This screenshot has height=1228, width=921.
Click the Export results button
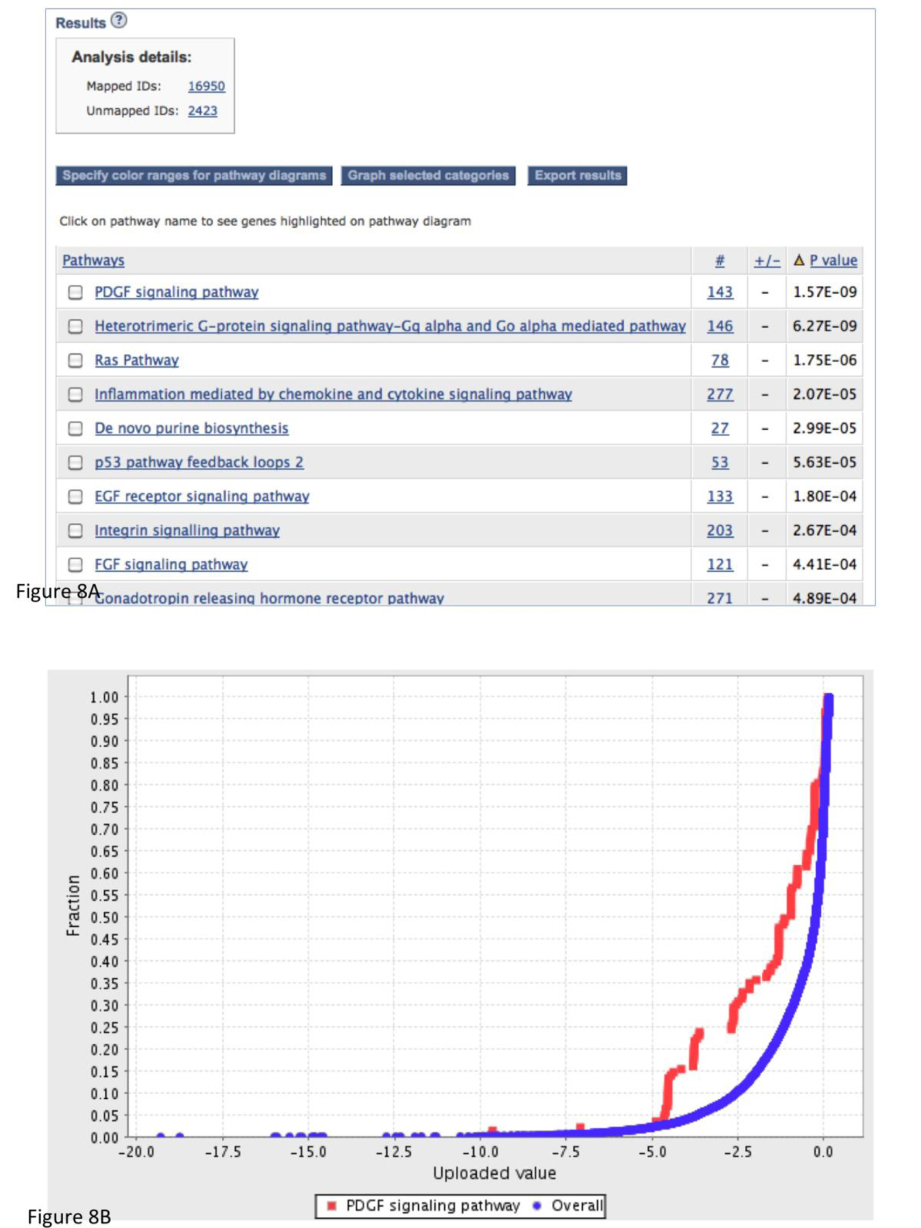[578, 175]
